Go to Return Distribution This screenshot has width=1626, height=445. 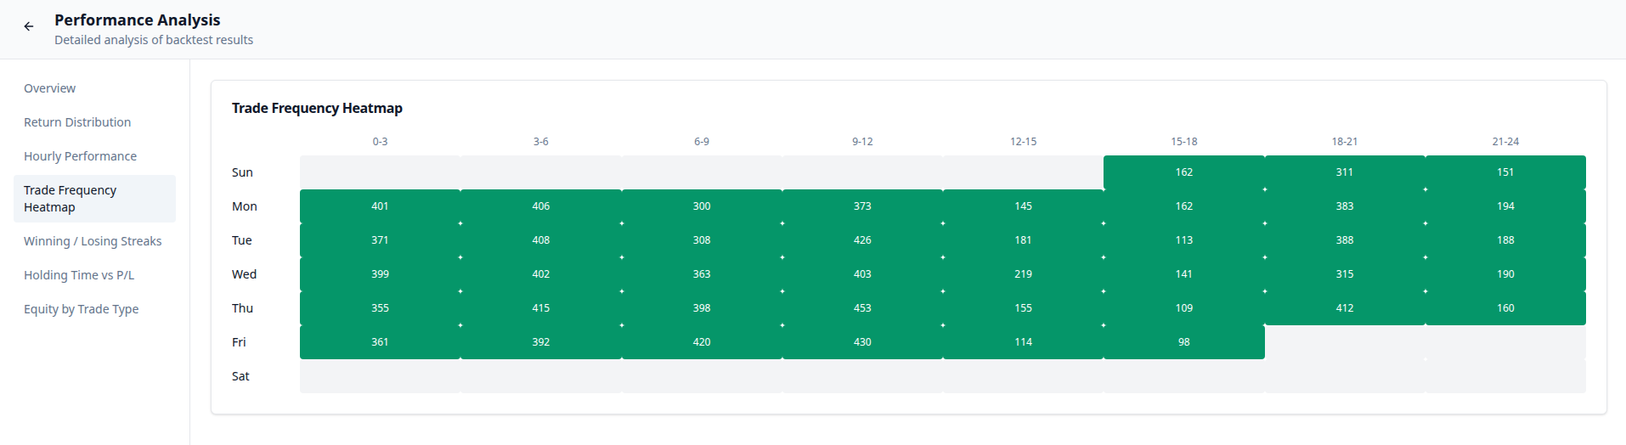[77, 122]
